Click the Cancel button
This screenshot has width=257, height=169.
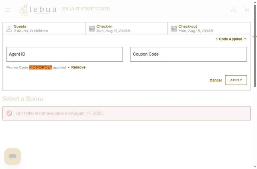(x=216, y=80)
